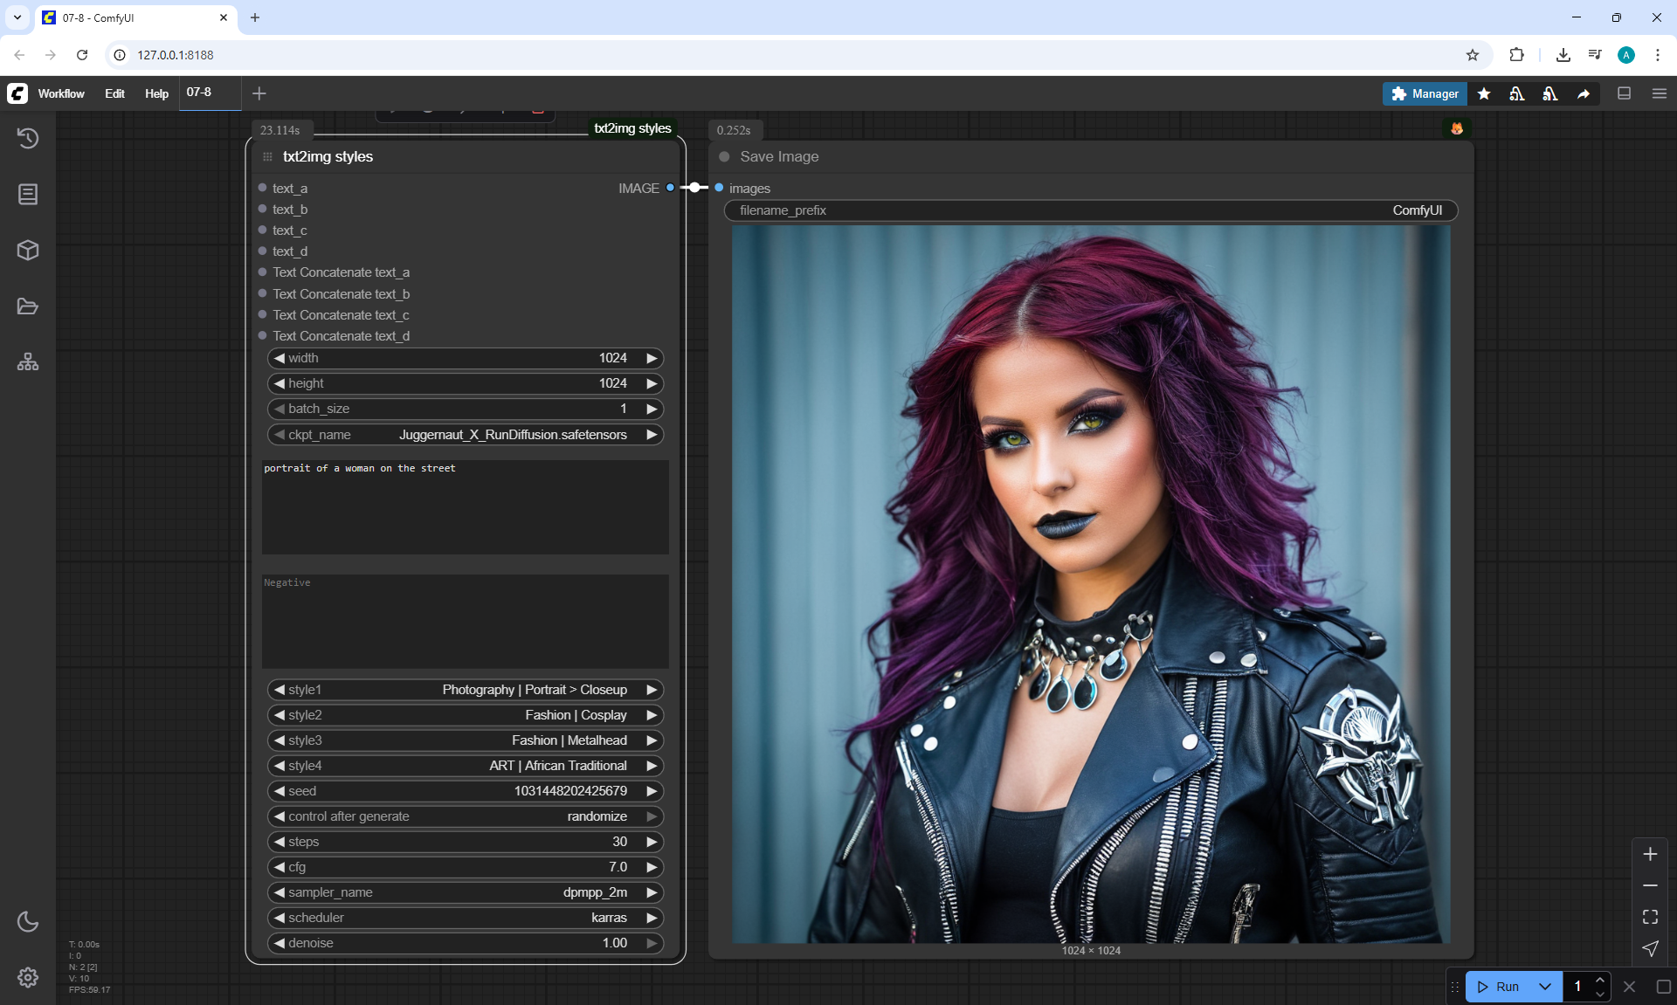Open the Workflow menu

[61, 93]
